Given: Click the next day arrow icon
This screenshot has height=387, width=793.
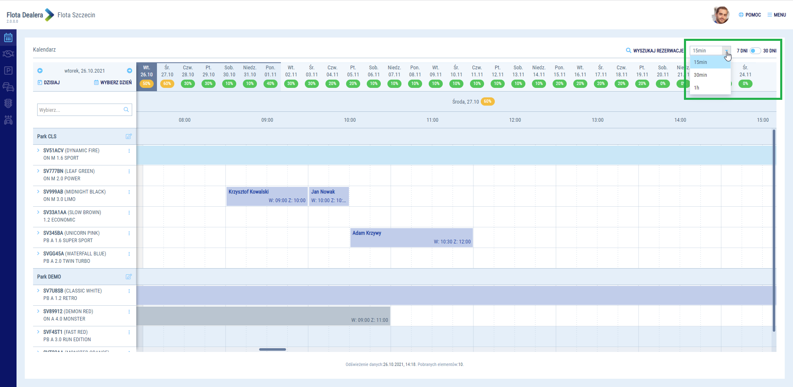Looking at the screenshot, I should [129, 71].
